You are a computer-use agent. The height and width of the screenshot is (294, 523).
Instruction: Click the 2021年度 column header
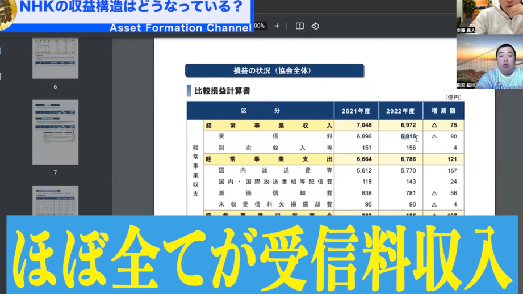(356, 111)
